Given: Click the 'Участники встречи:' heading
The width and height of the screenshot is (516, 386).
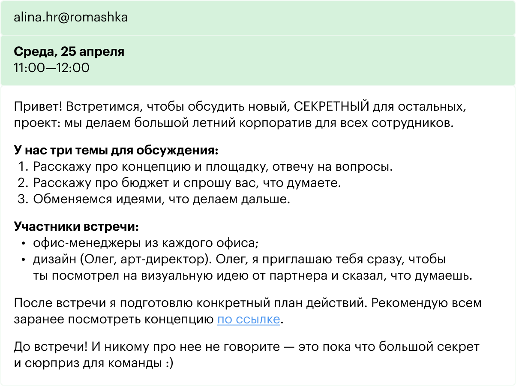Looking at the screenshot, I should (x=76, y=227).
